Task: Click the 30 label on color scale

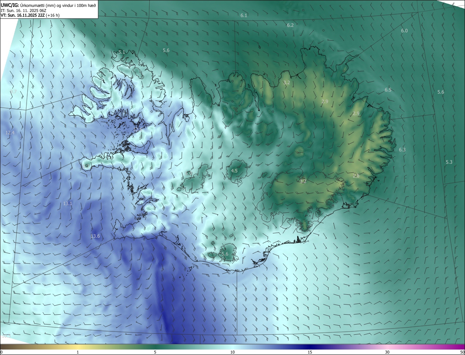Action: pyautogui.click(x=387, y=352)
